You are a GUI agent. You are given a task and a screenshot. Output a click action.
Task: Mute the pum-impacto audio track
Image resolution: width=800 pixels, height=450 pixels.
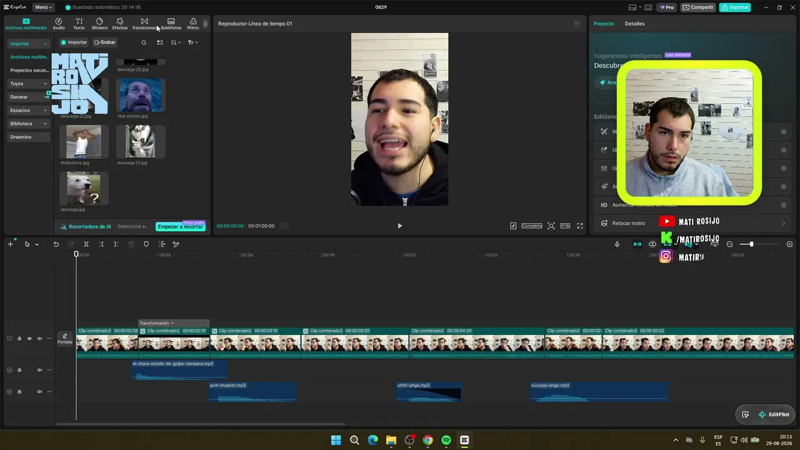39,392
